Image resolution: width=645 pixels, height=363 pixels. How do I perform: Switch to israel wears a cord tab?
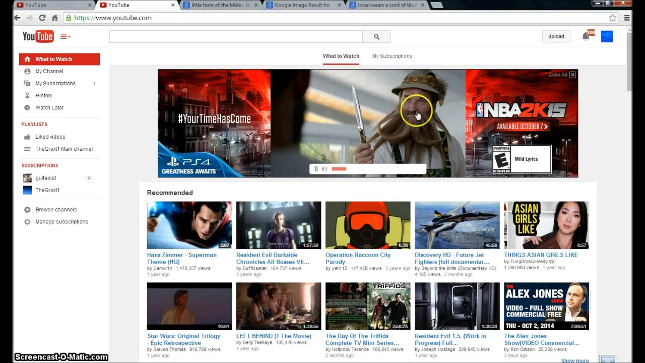click(387, 5)
